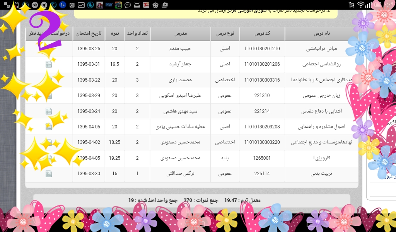
Task: Tap the screenshot camera notification icon
Action: (x=72, y=5)
